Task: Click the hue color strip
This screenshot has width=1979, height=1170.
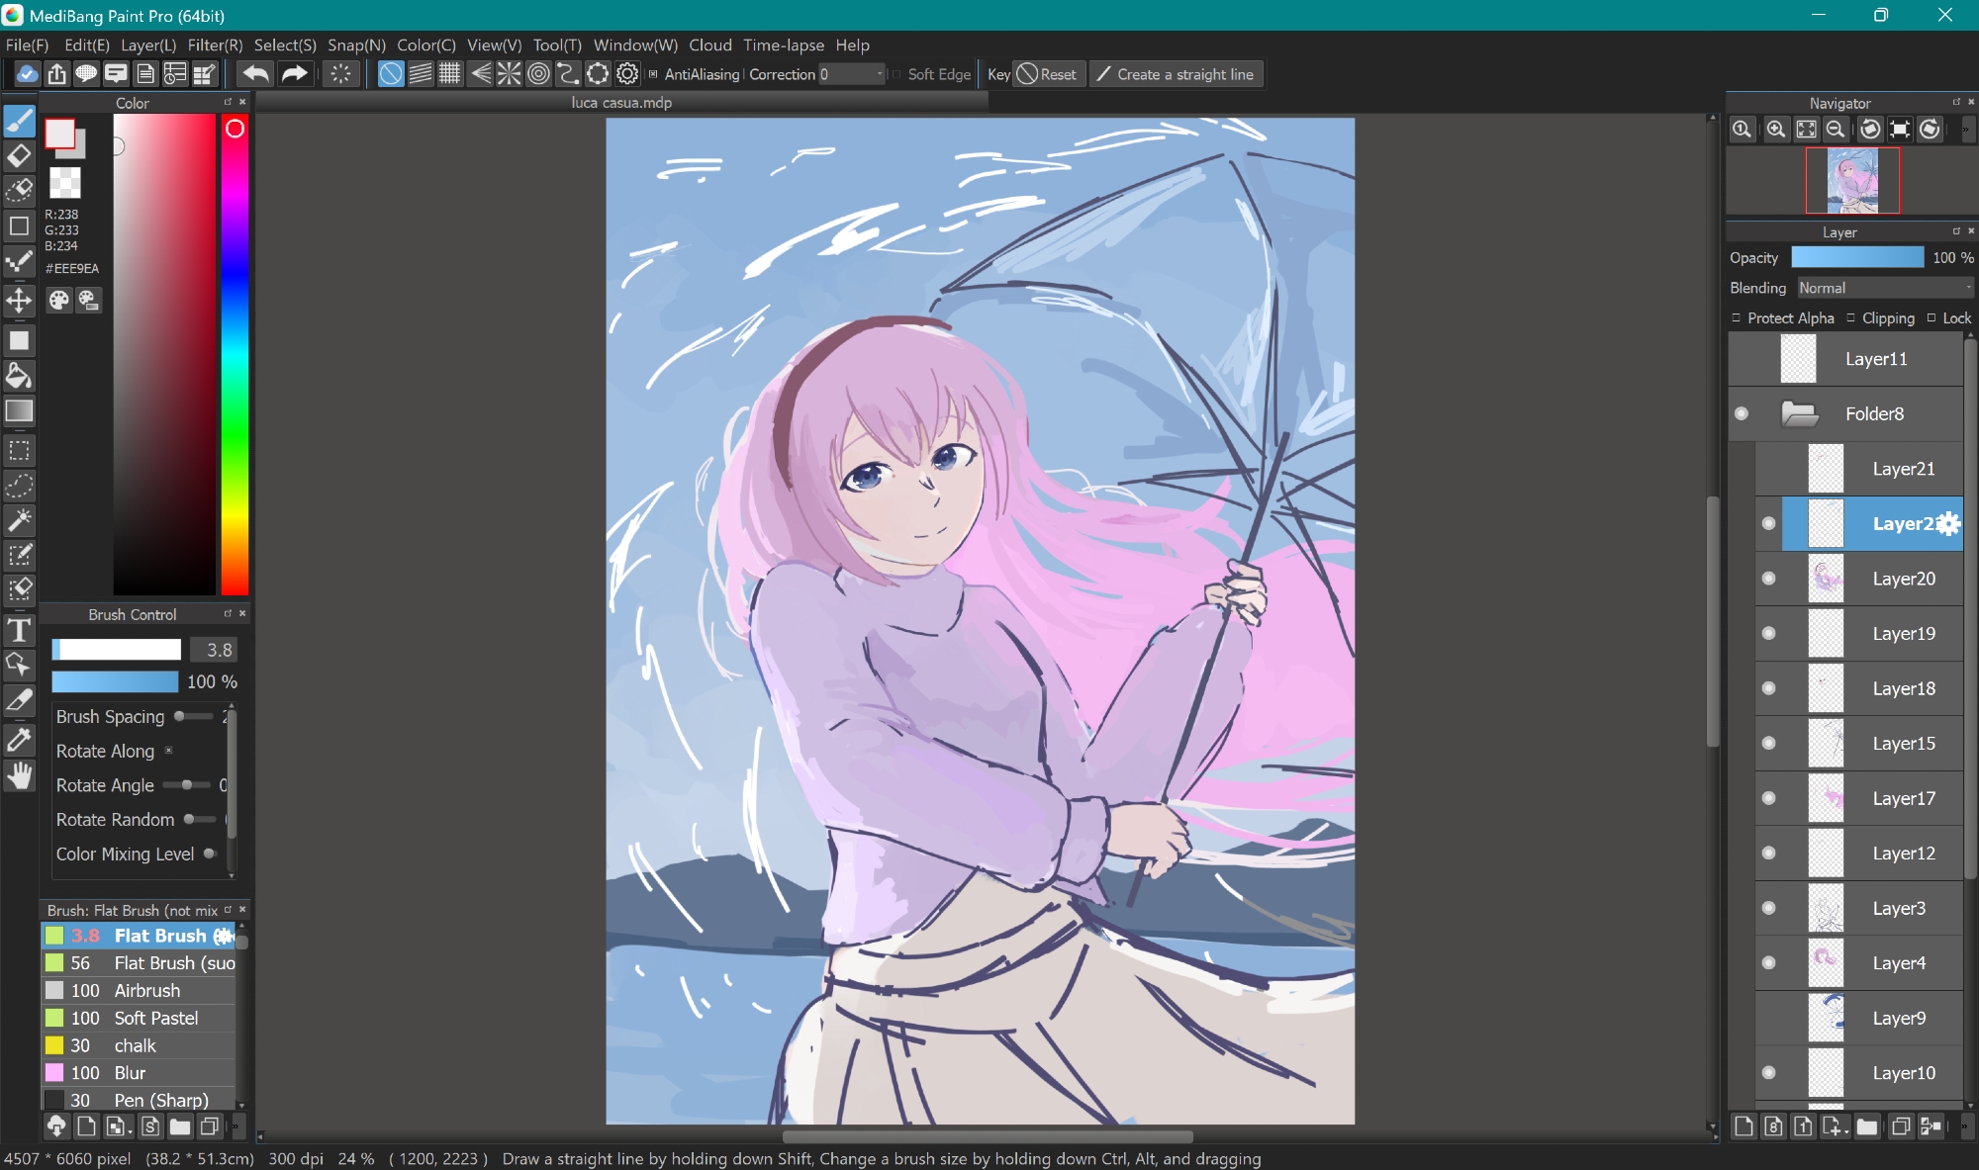Action: point(235,356)
